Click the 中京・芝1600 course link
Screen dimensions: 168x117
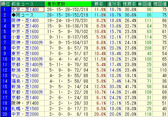pos(25,31)
